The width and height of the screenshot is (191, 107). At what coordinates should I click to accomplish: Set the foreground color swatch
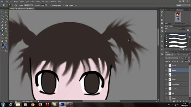pyautogui.click(x=3, y=45)
